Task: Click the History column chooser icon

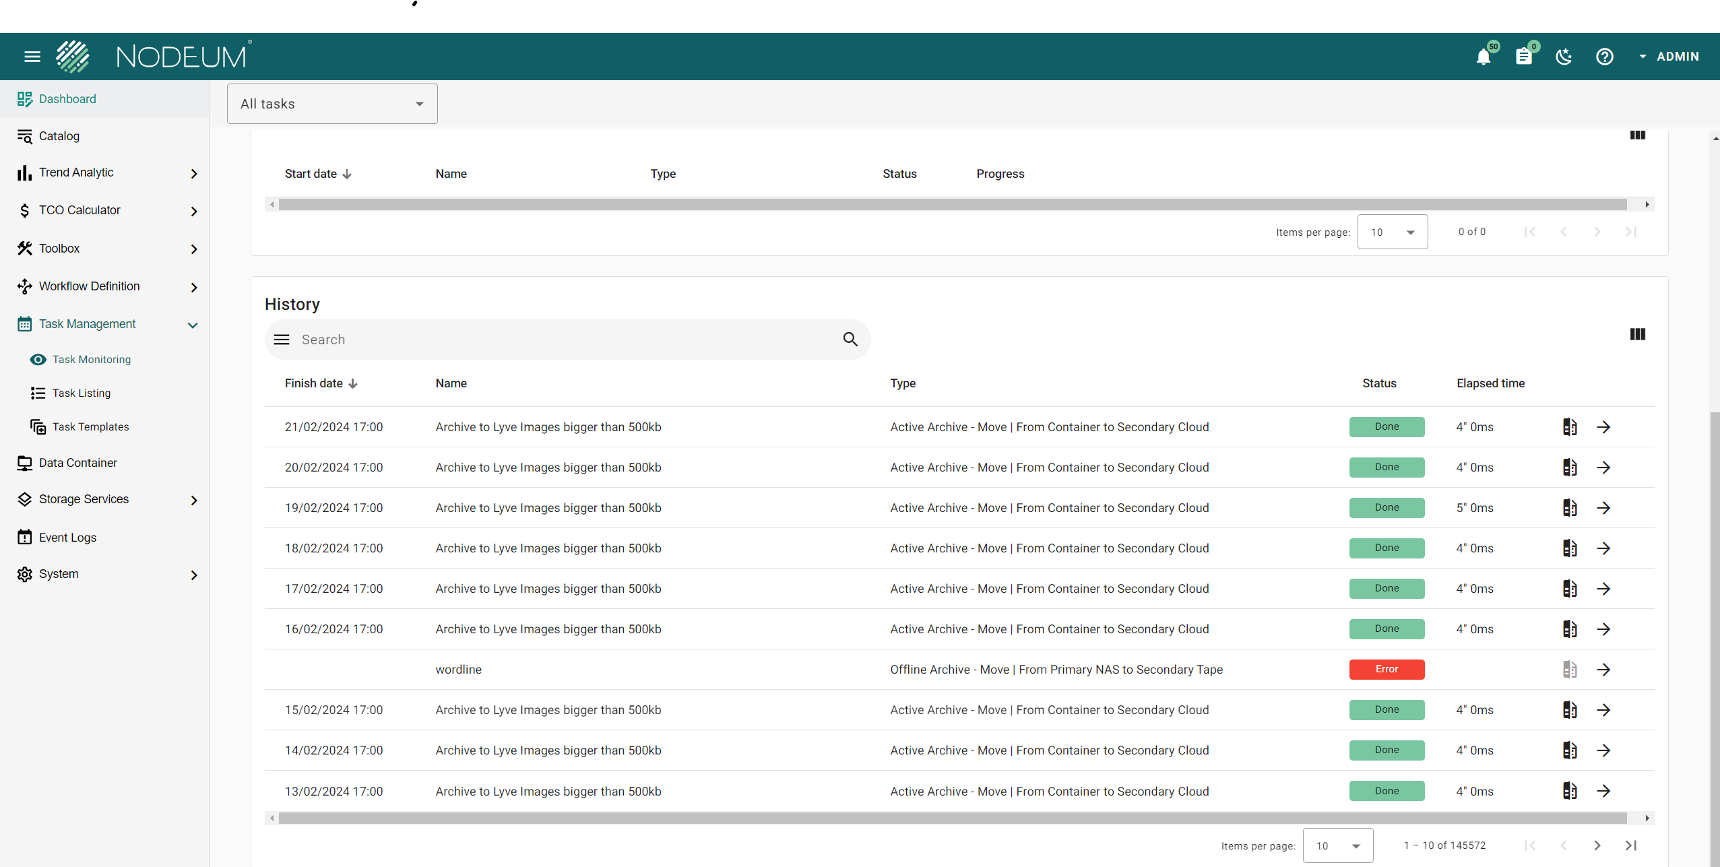Action: (1637, 335)
